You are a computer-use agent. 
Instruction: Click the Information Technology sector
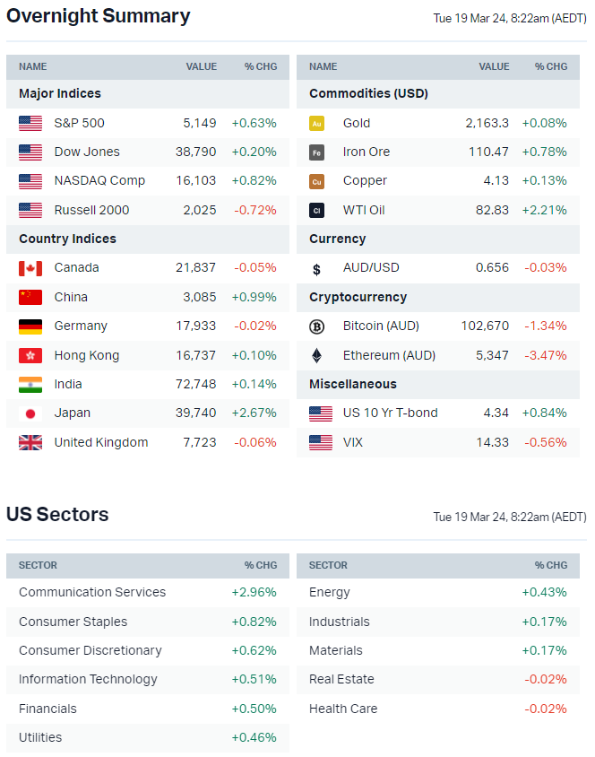tap(88, 679)
